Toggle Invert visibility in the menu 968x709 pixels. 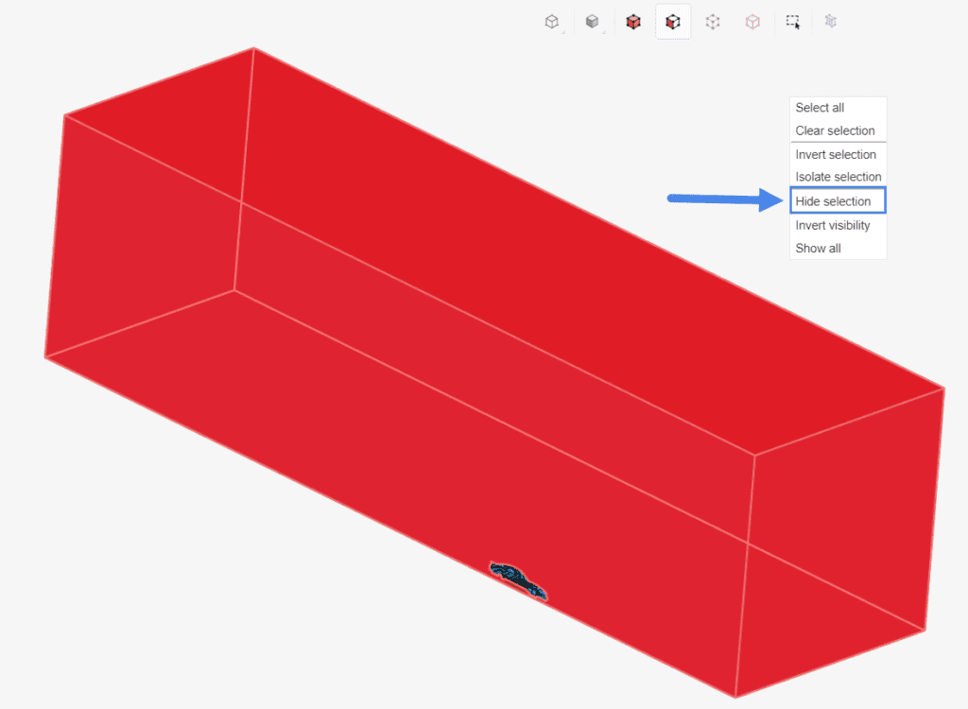832,225
